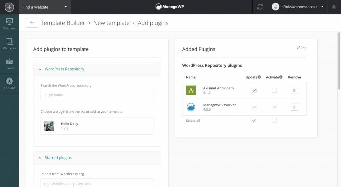Remove Akismet Anti-Spam with trash icon
341x187 pixels.
294,90
